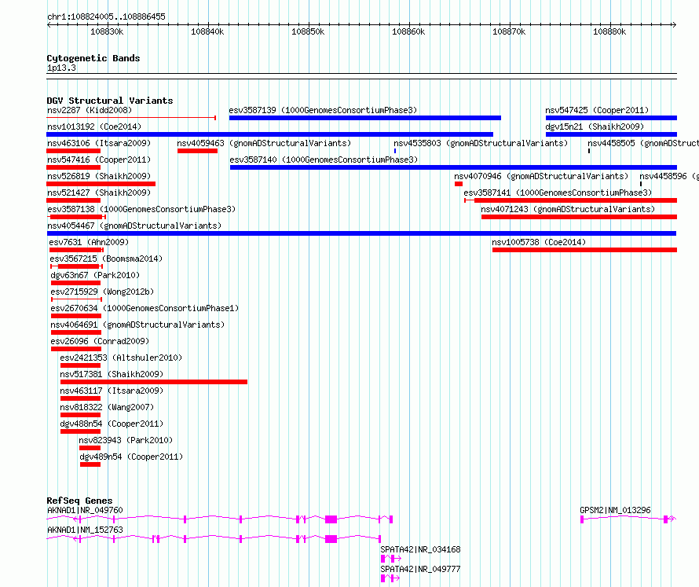Screen dimensions: 699x587
Task: Open esv26096 (Conrad2009) variant
Action: coord(100,341)
